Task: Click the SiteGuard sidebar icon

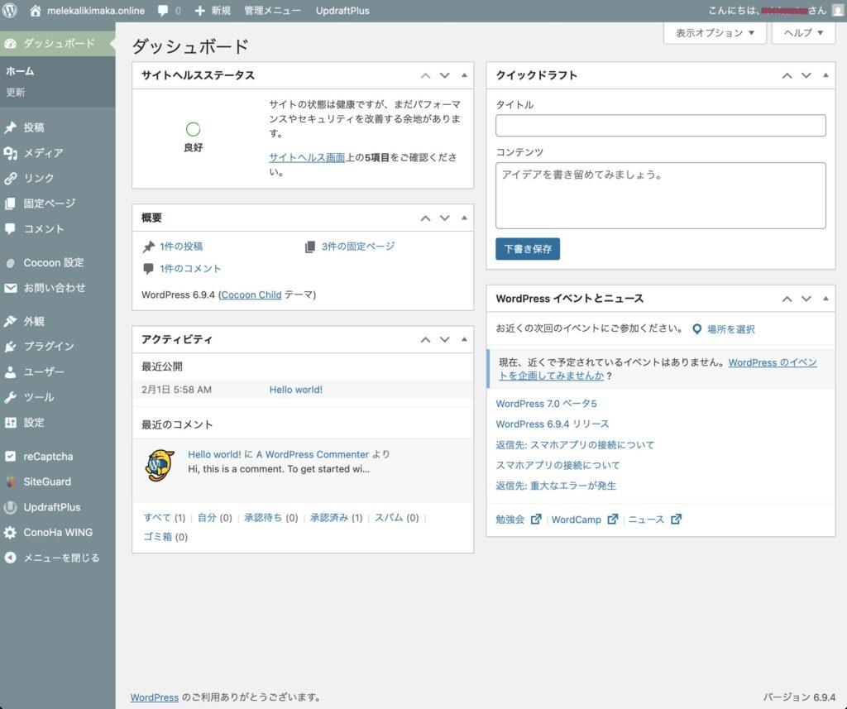Action: click(x=10, y=481)
